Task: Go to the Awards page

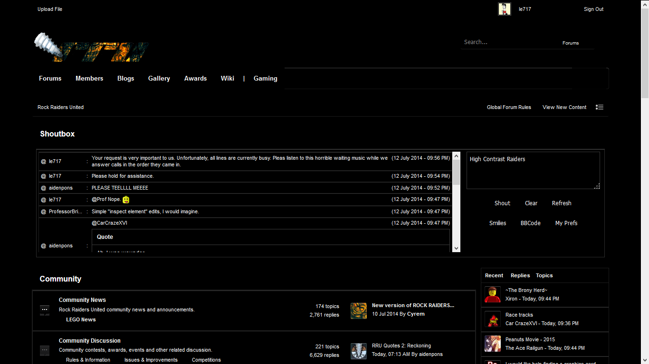Action: (x=196, y=79)
